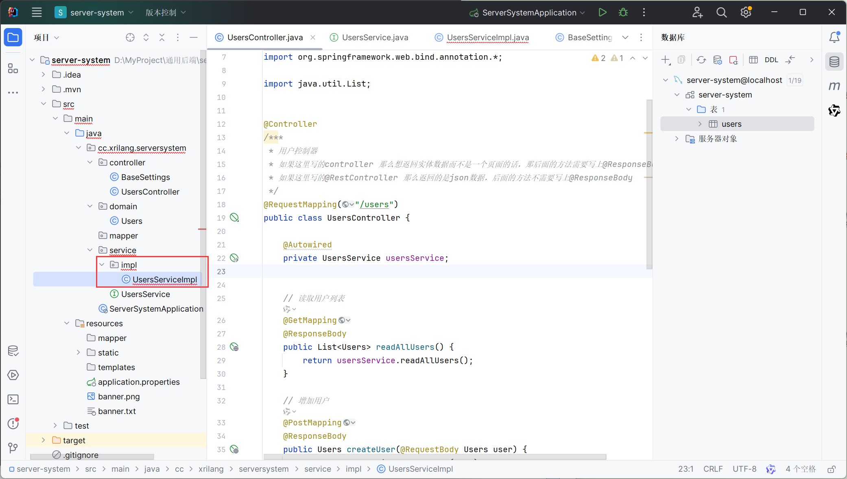This screenshot has width=847, height=479.
Task: Select opened file locate target icon
Action: point(130,37)
